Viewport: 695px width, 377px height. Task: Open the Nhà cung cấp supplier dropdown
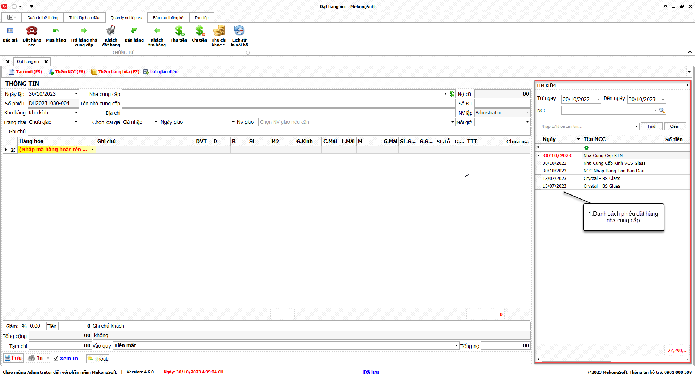[445, 94]
